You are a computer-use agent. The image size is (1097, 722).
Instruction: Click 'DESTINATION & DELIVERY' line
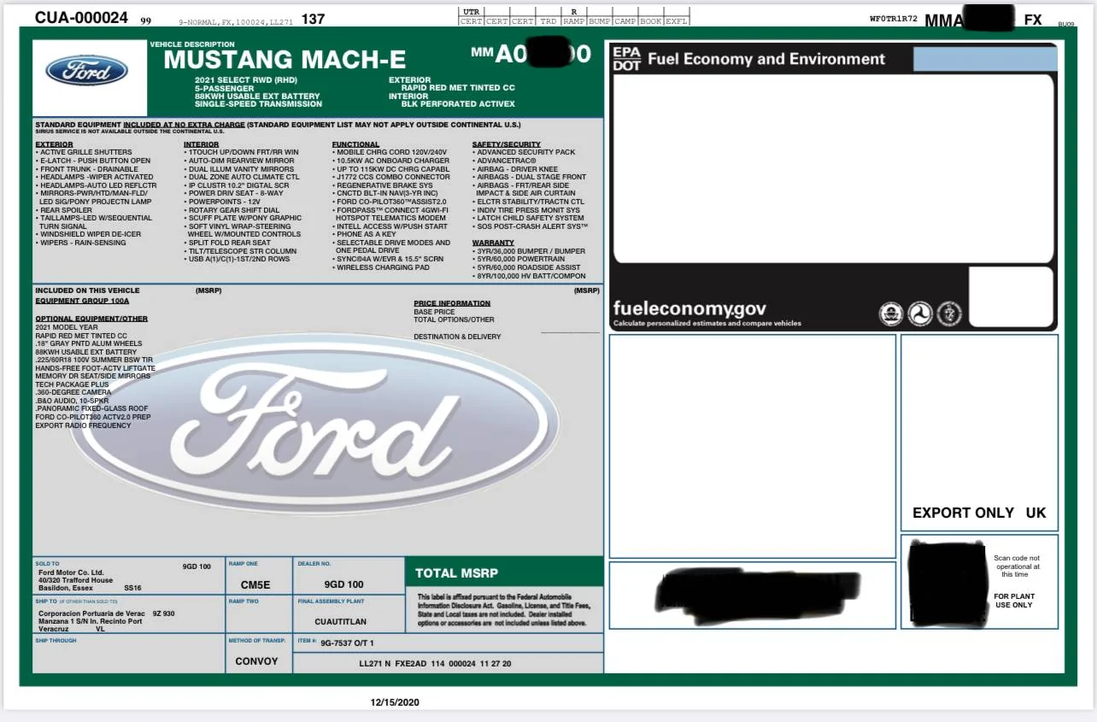click(x=457, y=337)
